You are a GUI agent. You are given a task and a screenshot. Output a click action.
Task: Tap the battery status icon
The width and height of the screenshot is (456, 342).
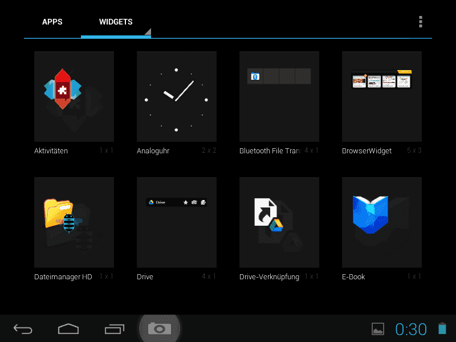point(442,329)
